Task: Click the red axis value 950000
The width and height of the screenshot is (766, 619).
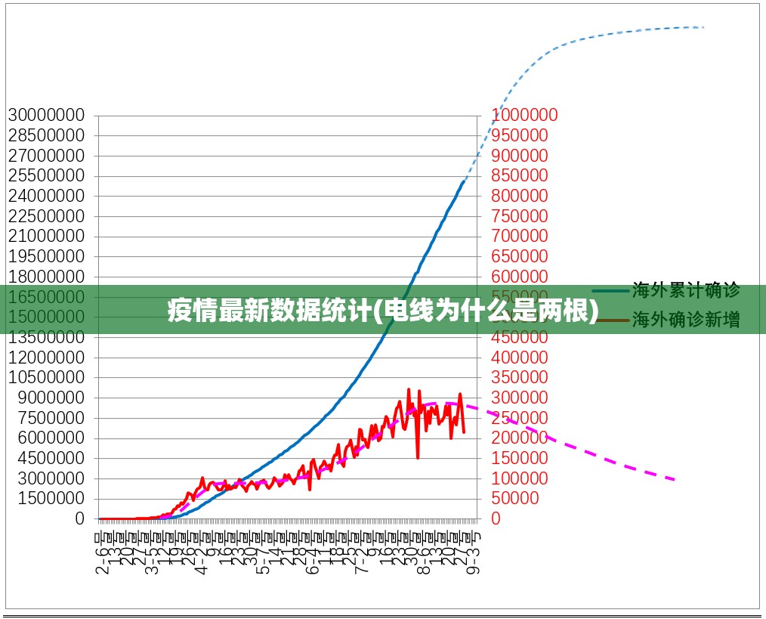Action: pyautogui.click(x=519, y=135)
